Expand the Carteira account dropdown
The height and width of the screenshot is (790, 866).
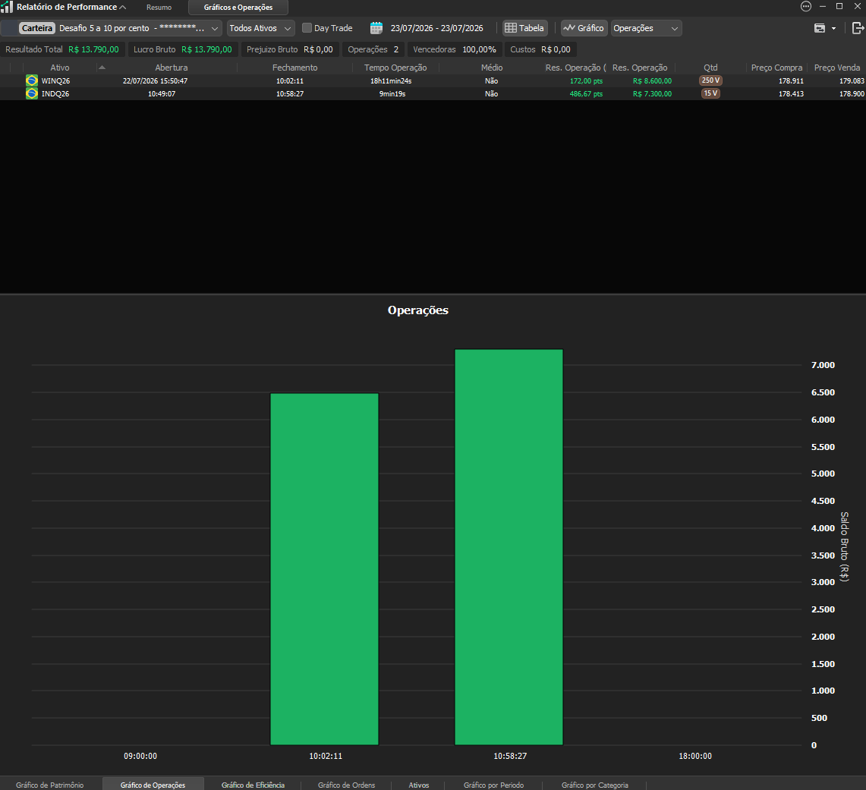point(118,28)
